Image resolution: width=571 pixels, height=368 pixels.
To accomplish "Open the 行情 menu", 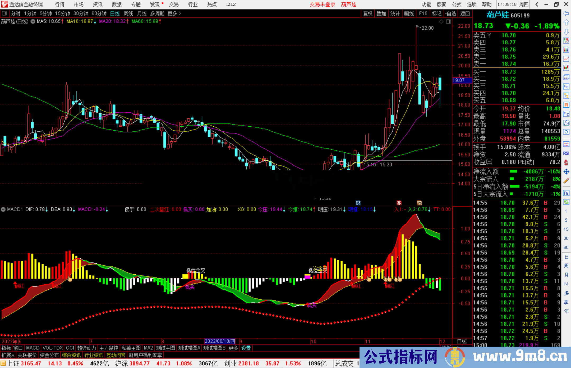I will (x=60, y=4).
